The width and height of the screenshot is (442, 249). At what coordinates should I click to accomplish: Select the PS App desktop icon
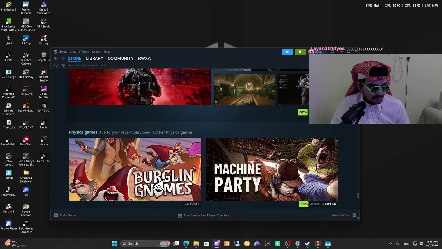pos(26,40)
